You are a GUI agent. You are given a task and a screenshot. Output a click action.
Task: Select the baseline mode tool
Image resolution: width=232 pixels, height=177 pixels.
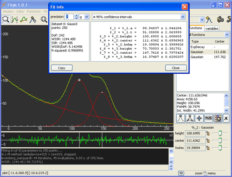pos(24,19)
